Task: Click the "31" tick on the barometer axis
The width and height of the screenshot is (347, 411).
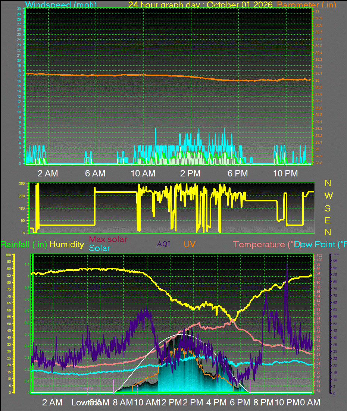Action: pyautogui.click(x=317, y=12)
